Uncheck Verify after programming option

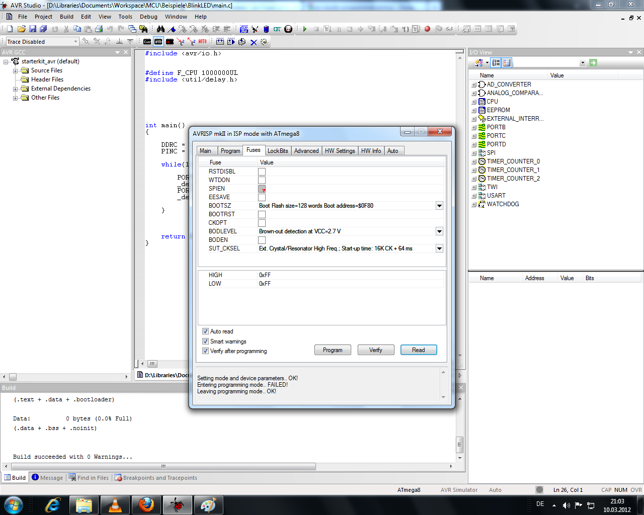205,351
